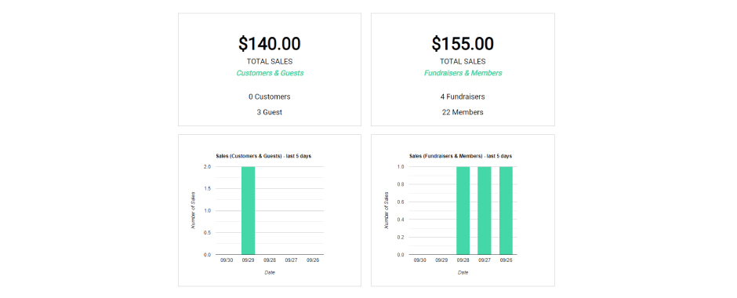The width and height of the screenshot is (737, 298).
Task: Click TOTAL SALES label under $155.00
Action: (463, 62)
